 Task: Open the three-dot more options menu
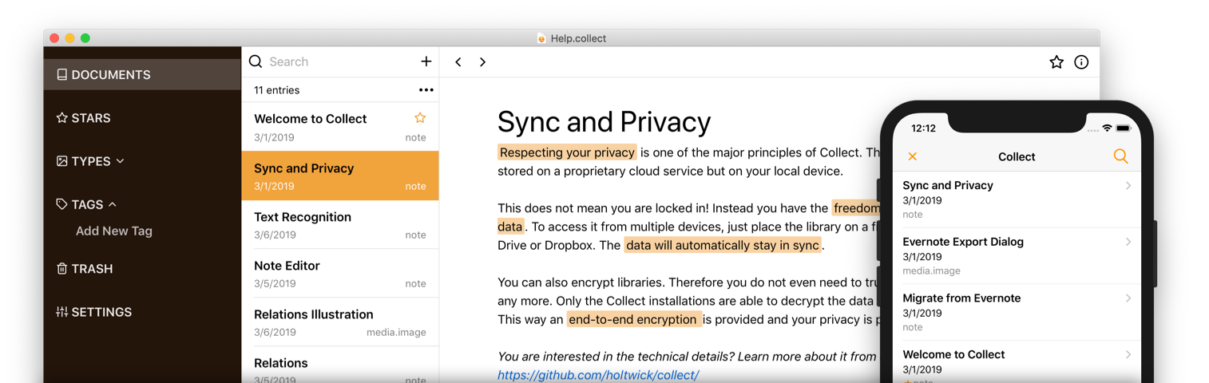click(426, 90)
